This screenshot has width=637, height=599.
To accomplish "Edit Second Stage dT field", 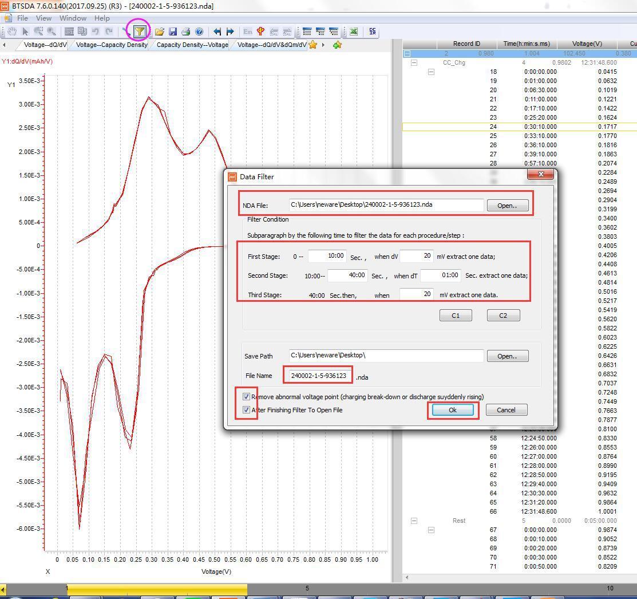I will [x=441, y=275].
